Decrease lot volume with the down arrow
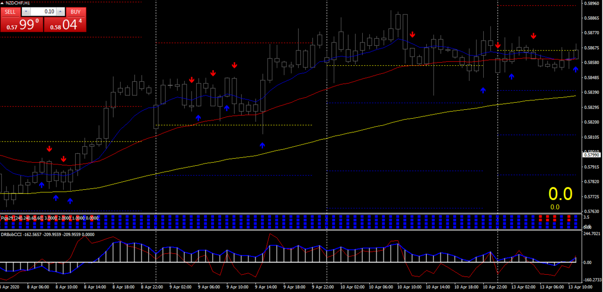The height and width of the screenshot is (292, 603). tap(27, 12)
